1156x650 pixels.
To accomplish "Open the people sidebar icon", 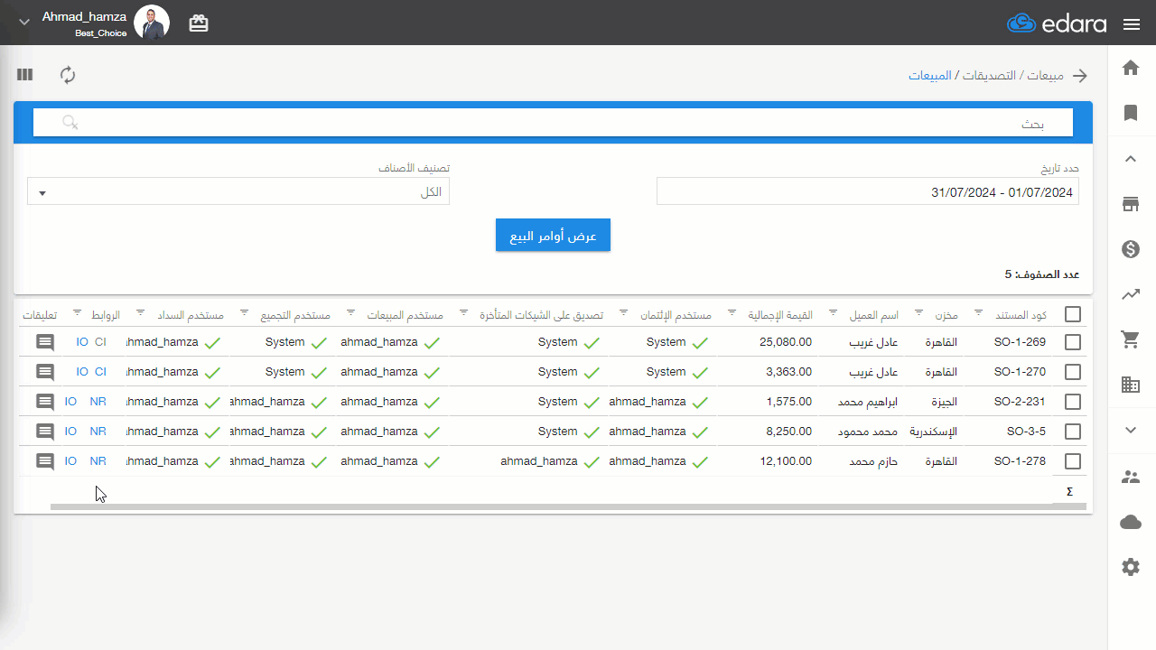I will coord(1130,477).
